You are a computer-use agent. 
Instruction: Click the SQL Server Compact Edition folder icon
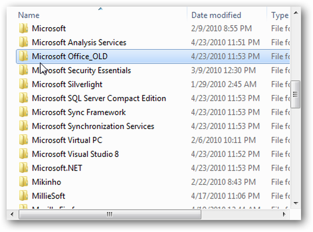click(x=23, y=98)
